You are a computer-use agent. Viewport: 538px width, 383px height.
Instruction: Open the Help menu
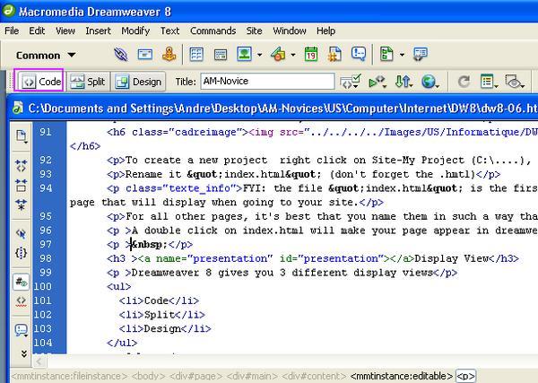326,30
